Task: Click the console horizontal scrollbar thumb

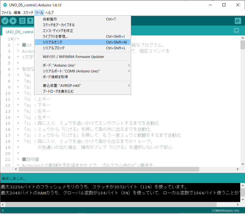Action: pyautogui.click(x=111, y=204)
